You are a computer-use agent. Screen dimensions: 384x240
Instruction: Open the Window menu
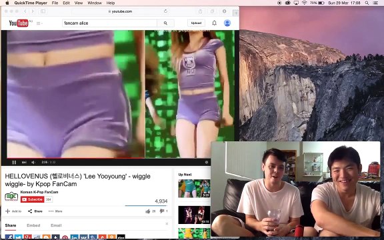(x=95, y=3)
